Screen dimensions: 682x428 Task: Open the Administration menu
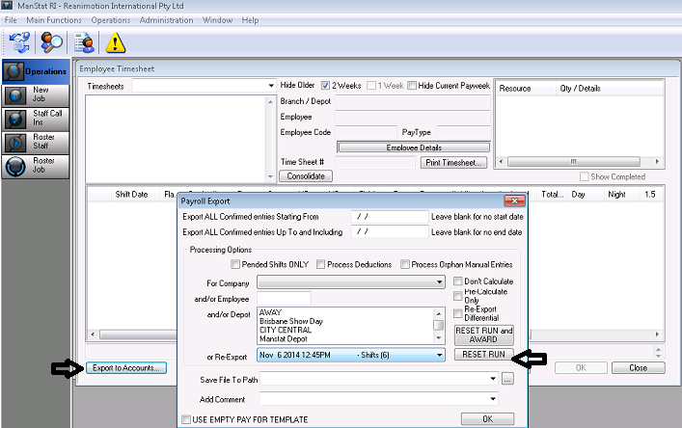click(166, 20)
